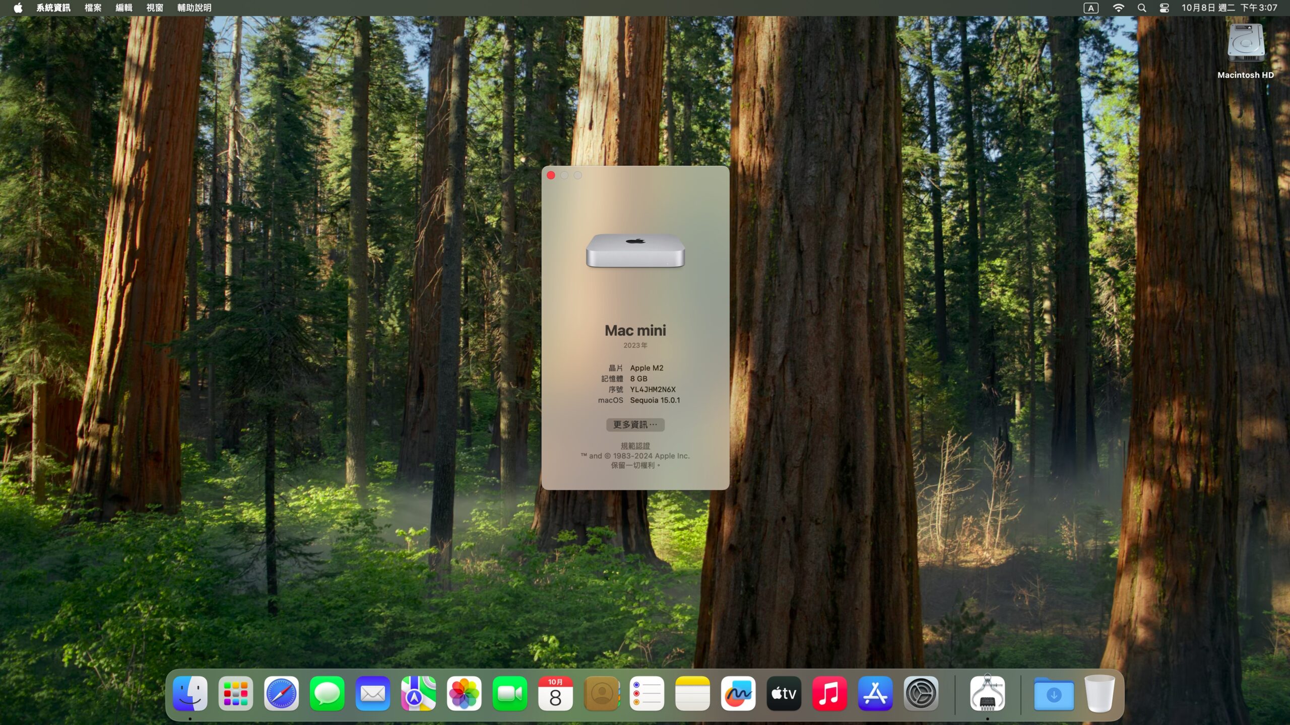Open input source menu (A icon)

tap(1090, 8)
